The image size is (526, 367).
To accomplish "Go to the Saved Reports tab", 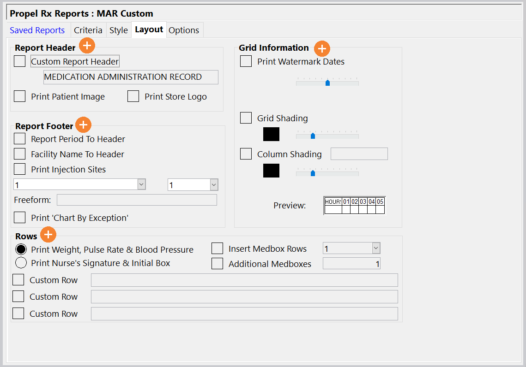I will coord(37,30).
